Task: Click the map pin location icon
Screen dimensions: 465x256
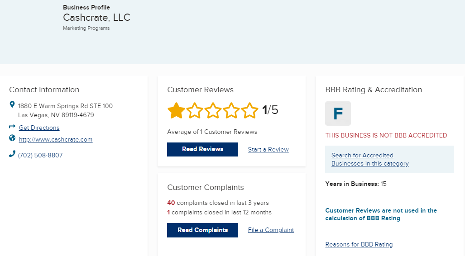Action: (x=12, y=104)
